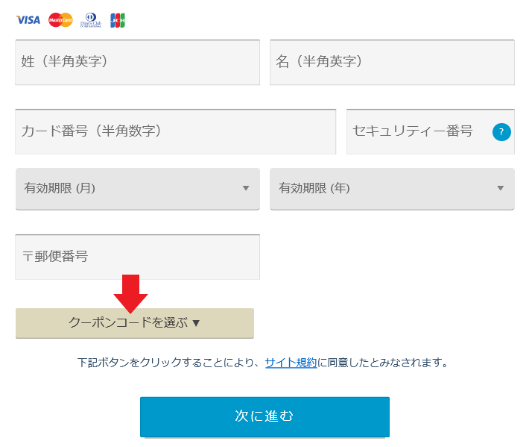Focus the 姓（半角英字） last name field

tap(137, 62)
